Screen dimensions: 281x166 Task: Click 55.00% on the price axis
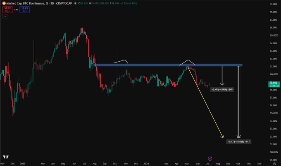click(x=273, y=113)
